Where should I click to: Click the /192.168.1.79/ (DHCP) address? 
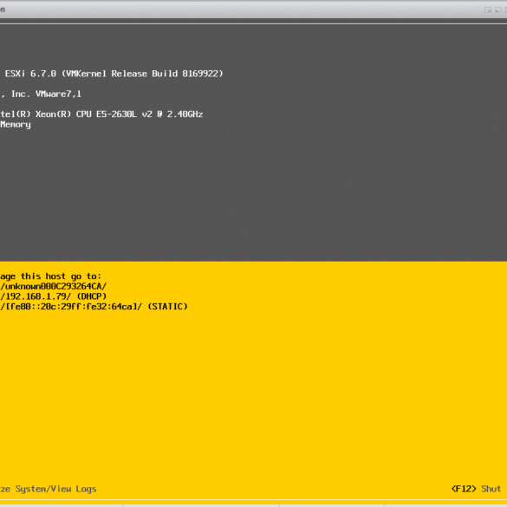tap(54, 296)
